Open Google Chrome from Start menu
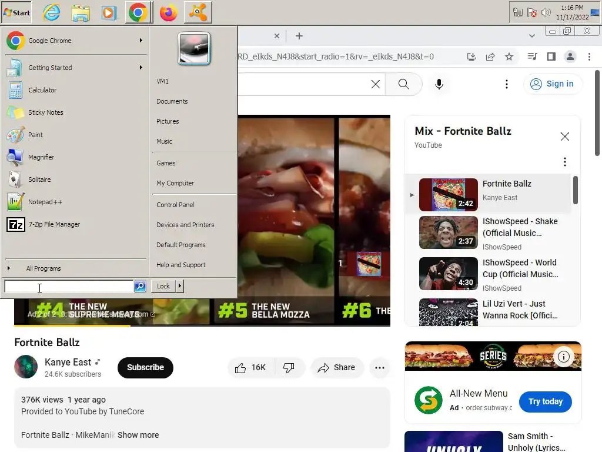The height and width of the screenshot is (452, 602). tap(75, 41)
